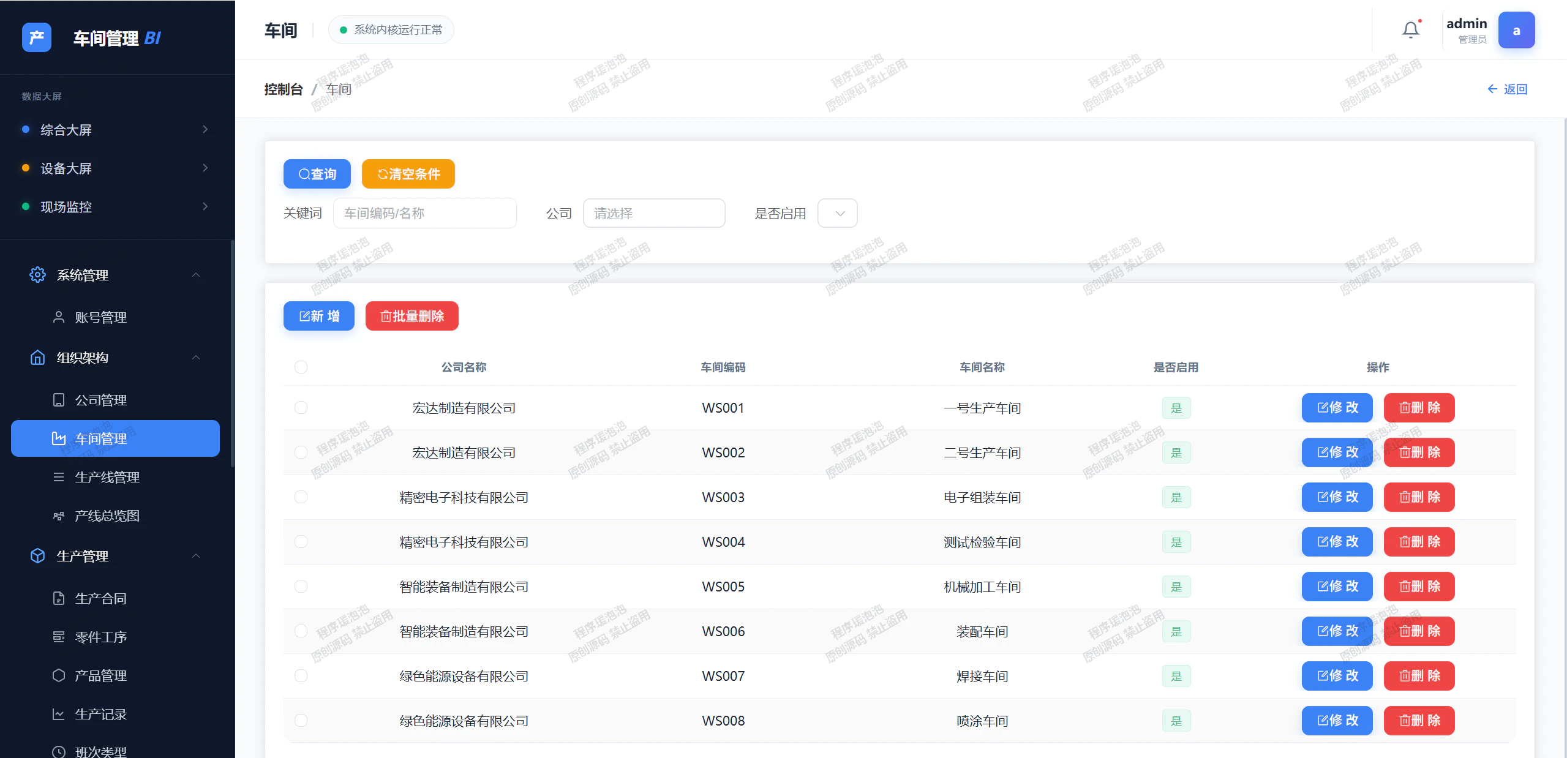Collapse the 系统管理 section chevron
Image resolution: width=1567 pixels, height=758 pixels.
click(x=196, y=275)
